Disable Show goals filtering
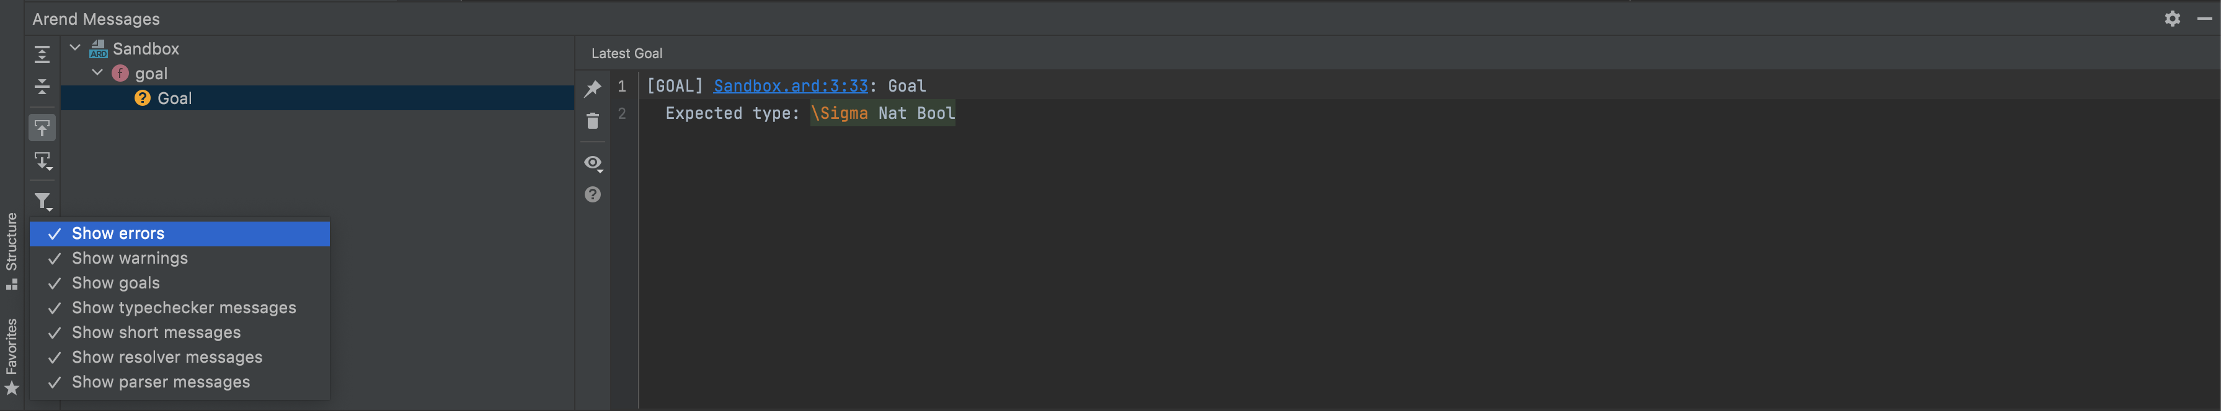Viewport: 2221px width, 411px height. [x=115, y=282]
